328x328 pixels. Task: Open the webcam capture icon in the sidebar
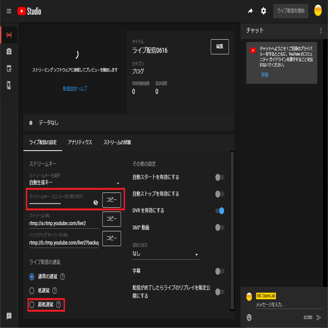(x=9, y=51)
